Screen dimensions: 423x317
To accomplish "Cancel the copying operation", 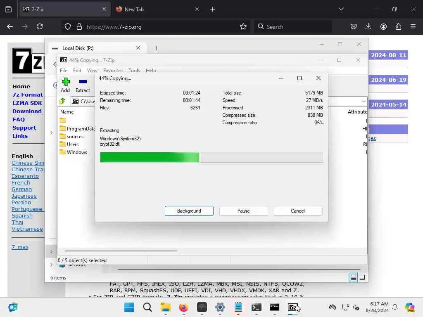I will coord(298,211).
